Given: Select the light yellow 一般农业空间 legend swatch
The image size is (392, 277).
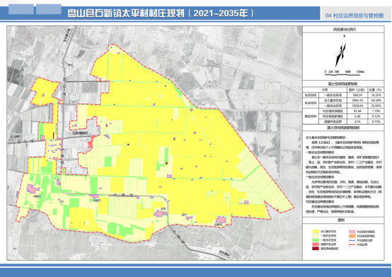Looking at the screenshot, I should coord(316,236).
